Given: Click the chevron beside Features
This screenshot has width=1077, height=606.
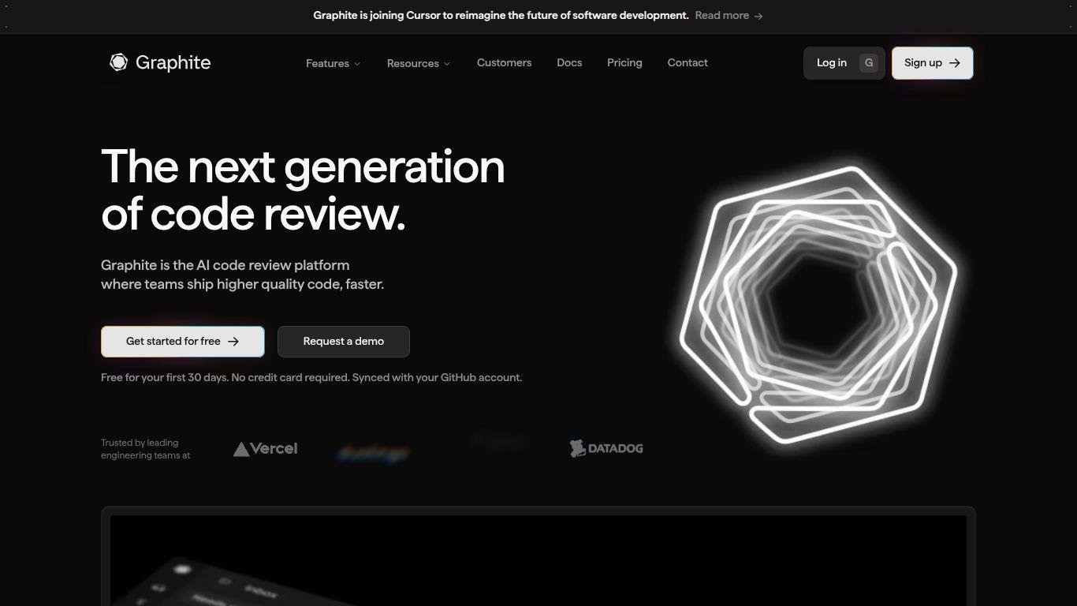Looking at the screenshot, I should pyautogui.click(x=357, y=64).
